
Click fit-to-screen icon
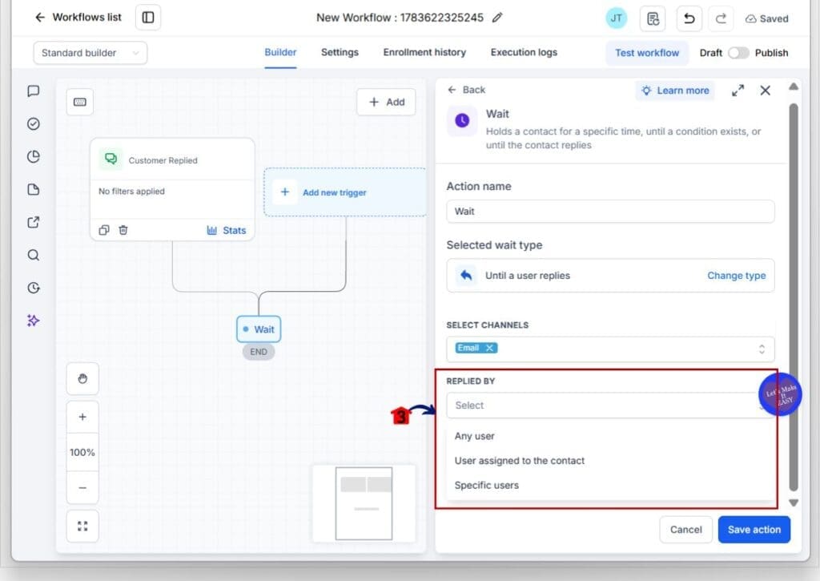pos(82,526)
